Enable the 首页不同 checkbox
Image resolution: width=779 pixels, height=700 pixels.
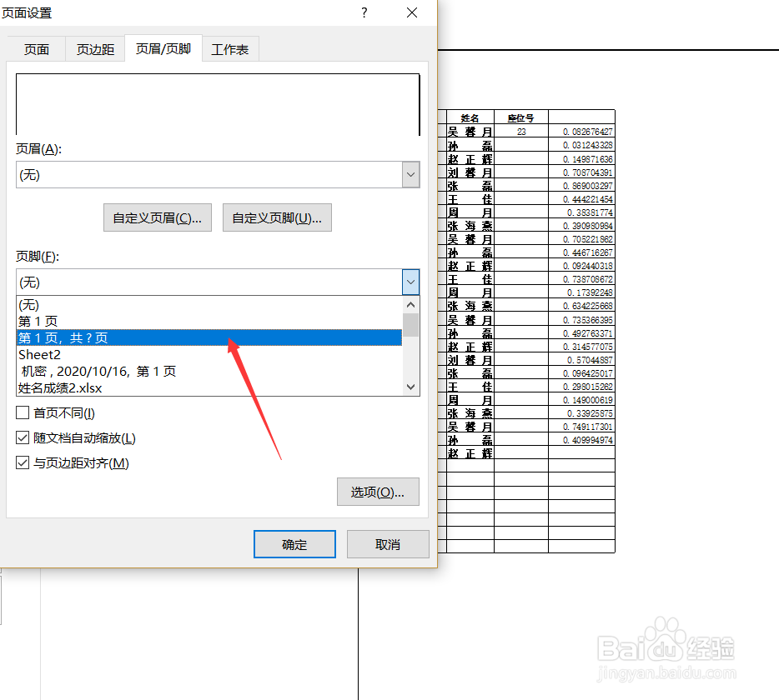point(21,412)
